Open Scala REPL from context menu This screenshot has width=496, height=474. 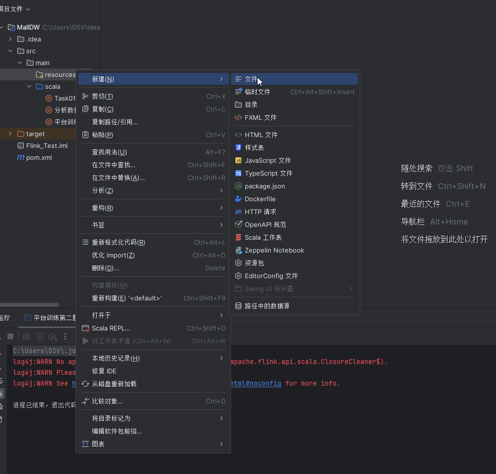pyautogui.click(x=111, y=328)
